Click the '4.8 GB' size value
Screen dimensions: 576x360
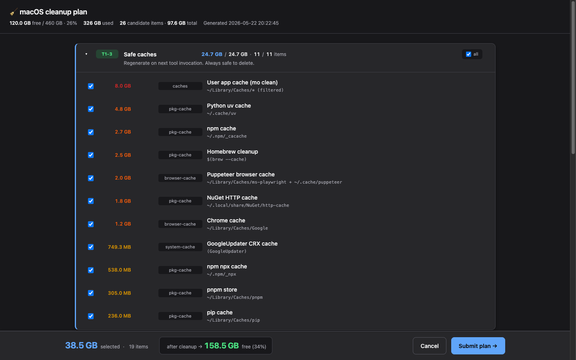pos(123,109)
